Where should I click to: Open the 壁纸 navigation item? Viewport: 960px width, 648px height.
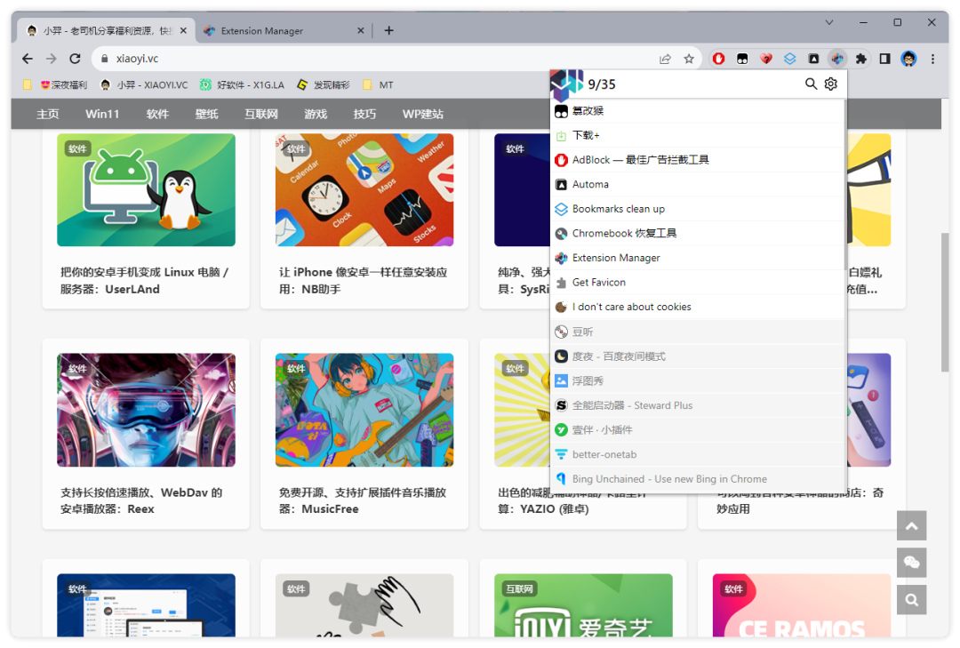click(206, 114)
